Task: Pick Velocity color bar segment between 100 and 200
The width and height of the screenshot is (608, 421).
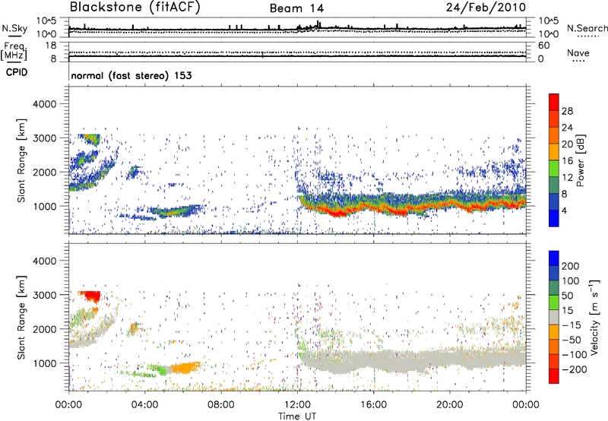Action: [x=554, y=273]
